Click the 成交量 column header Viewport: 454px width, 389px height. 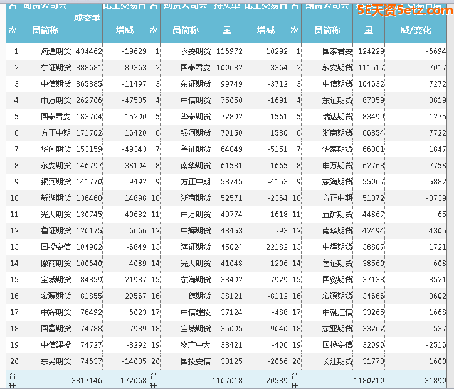(87, 18)
